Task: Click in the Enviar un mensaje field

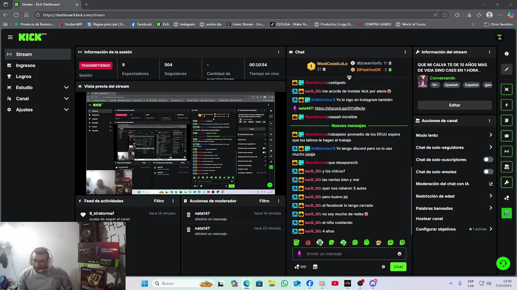Action: coord(349,254)
